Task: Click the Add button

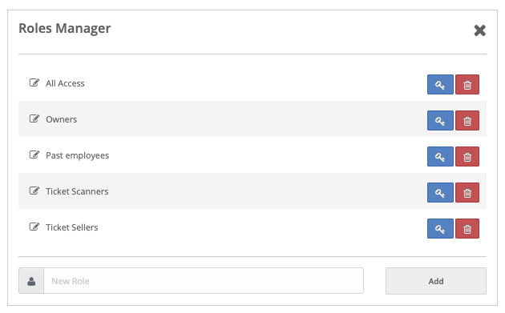Action: pos(436,281)
